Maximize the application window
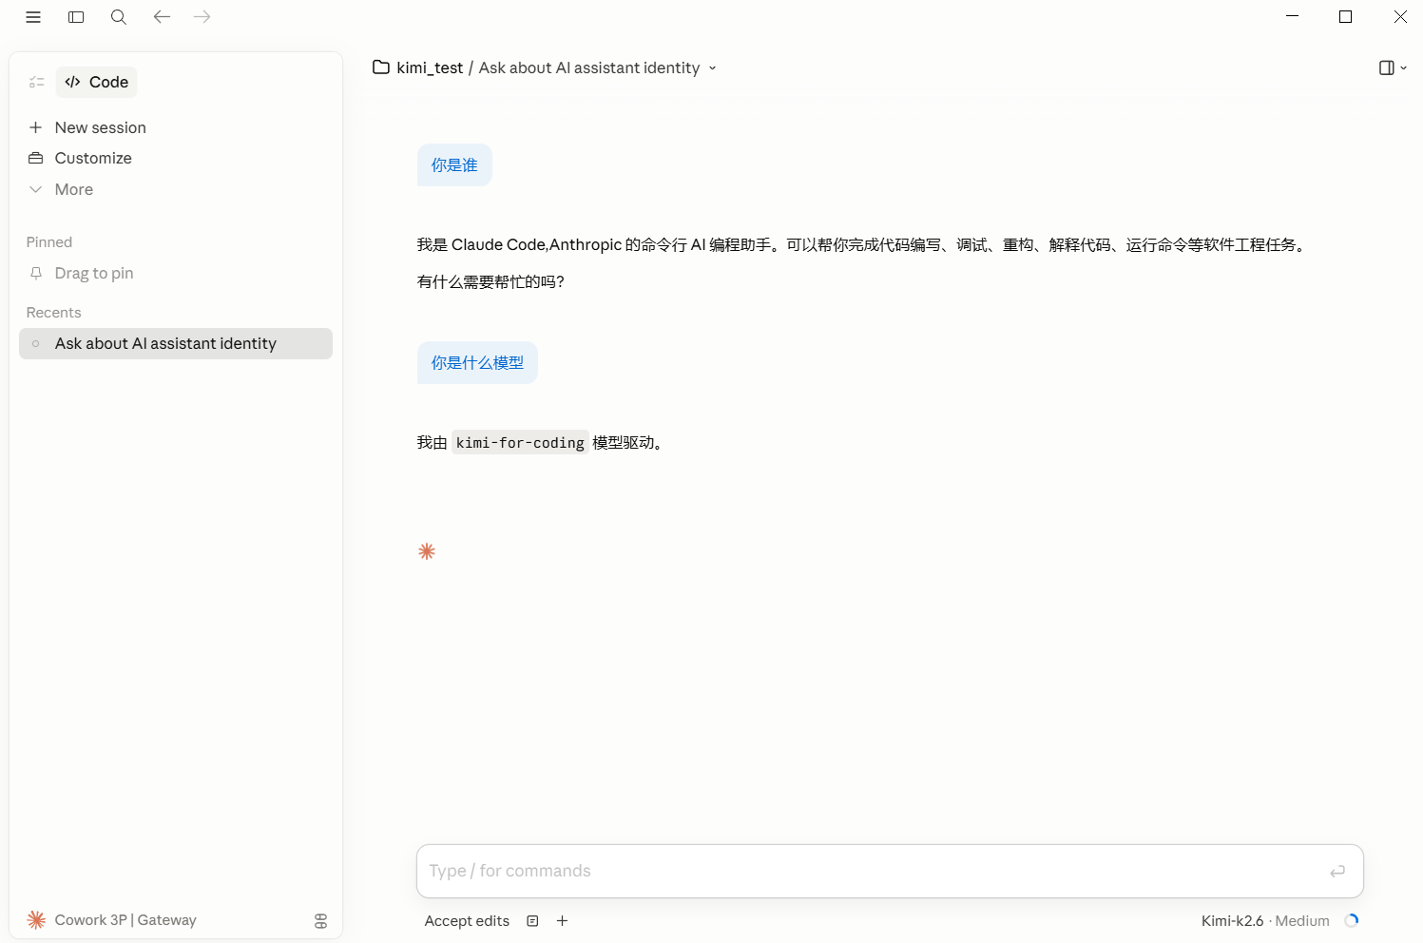This screenshot has width=1423, height=943. coord(1345,16)
